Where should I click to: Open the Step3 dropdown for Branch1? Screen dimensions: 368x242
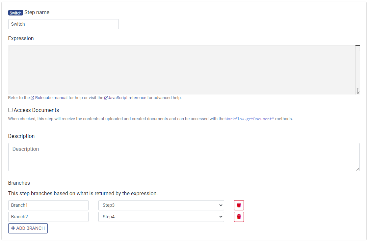pos(161,205)
